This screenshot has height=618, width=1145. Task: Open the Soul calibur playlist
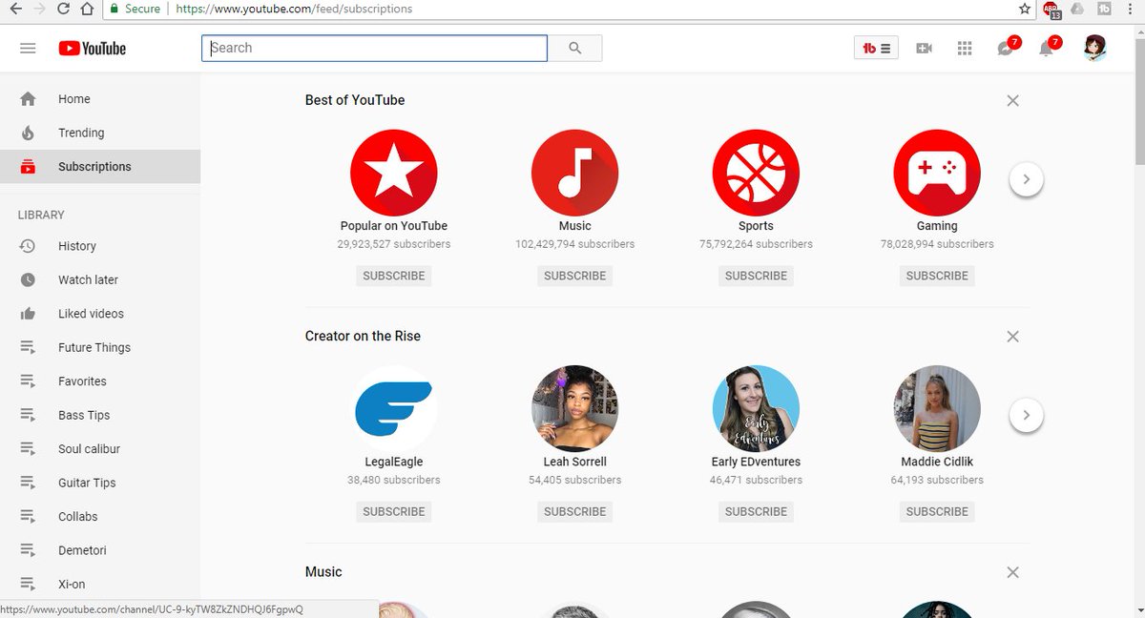[100, 449]
